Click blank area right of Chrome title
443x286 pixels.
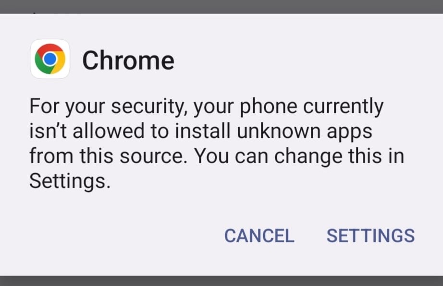tap(308, 60)
